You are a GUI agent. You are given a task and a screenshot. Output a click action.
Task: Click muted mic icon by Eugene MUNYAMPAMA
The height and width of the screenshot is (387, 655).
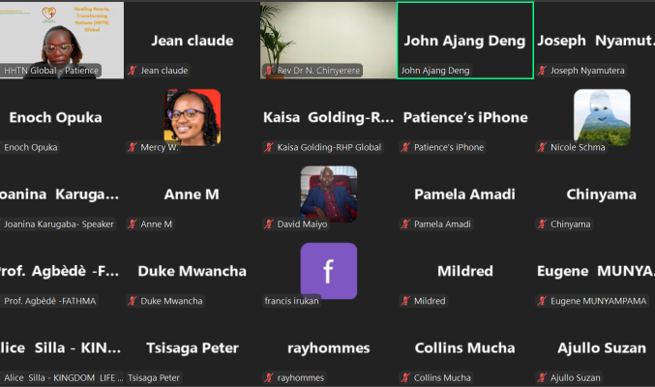pos(542,301)
